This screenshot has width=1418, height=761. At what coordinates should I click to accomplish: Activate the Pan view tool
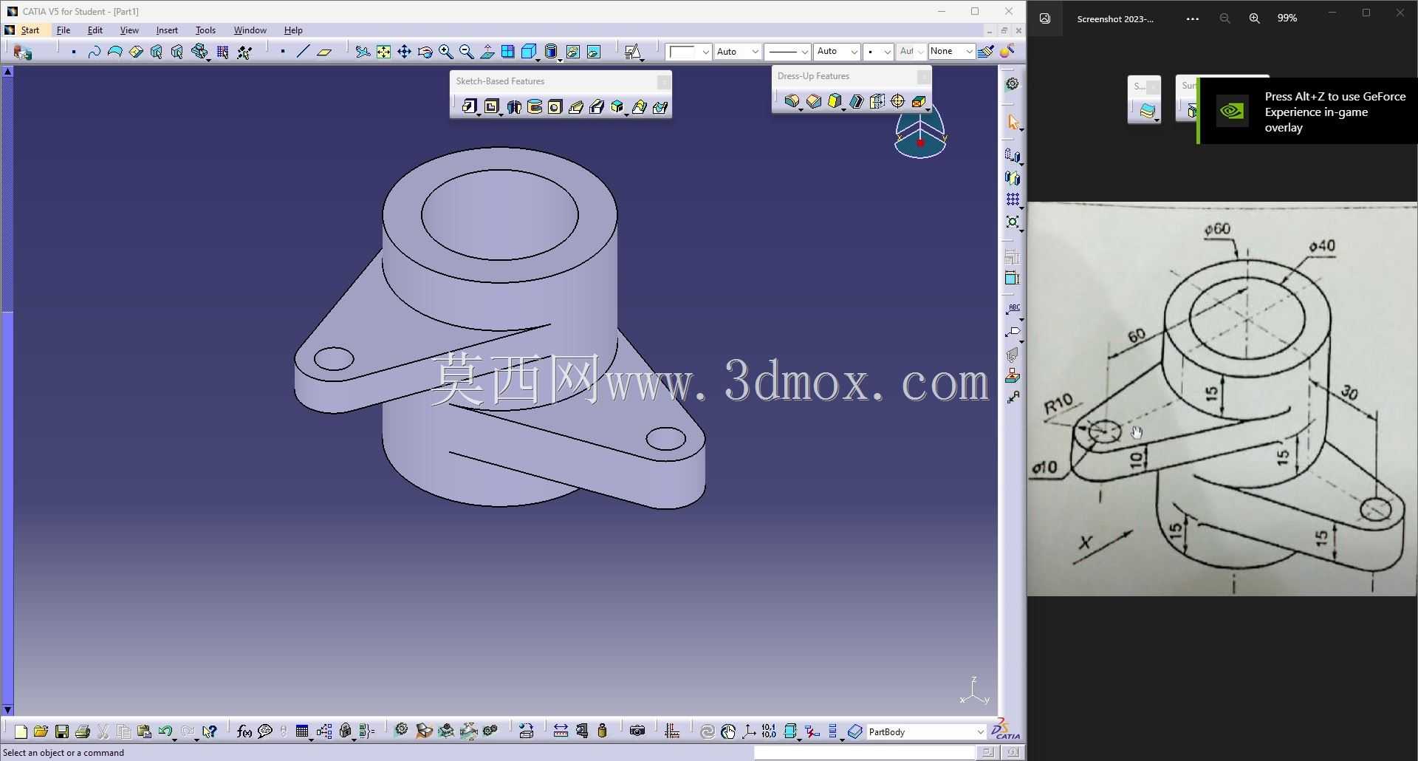pyautogui.click(x=404, y=52)
